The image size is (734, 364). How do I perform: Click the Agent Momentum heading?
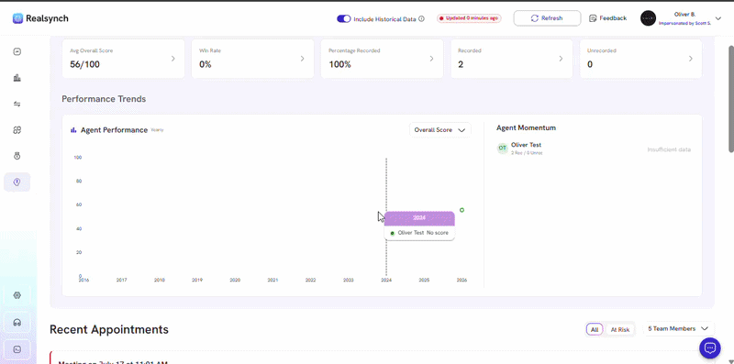tap(526, 127)
